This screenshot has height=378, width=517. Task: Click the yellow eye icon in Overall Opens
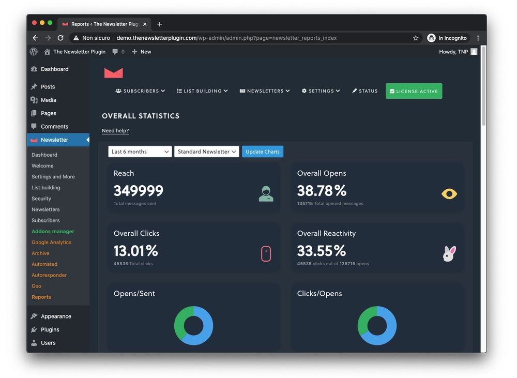tap(449, 194)
